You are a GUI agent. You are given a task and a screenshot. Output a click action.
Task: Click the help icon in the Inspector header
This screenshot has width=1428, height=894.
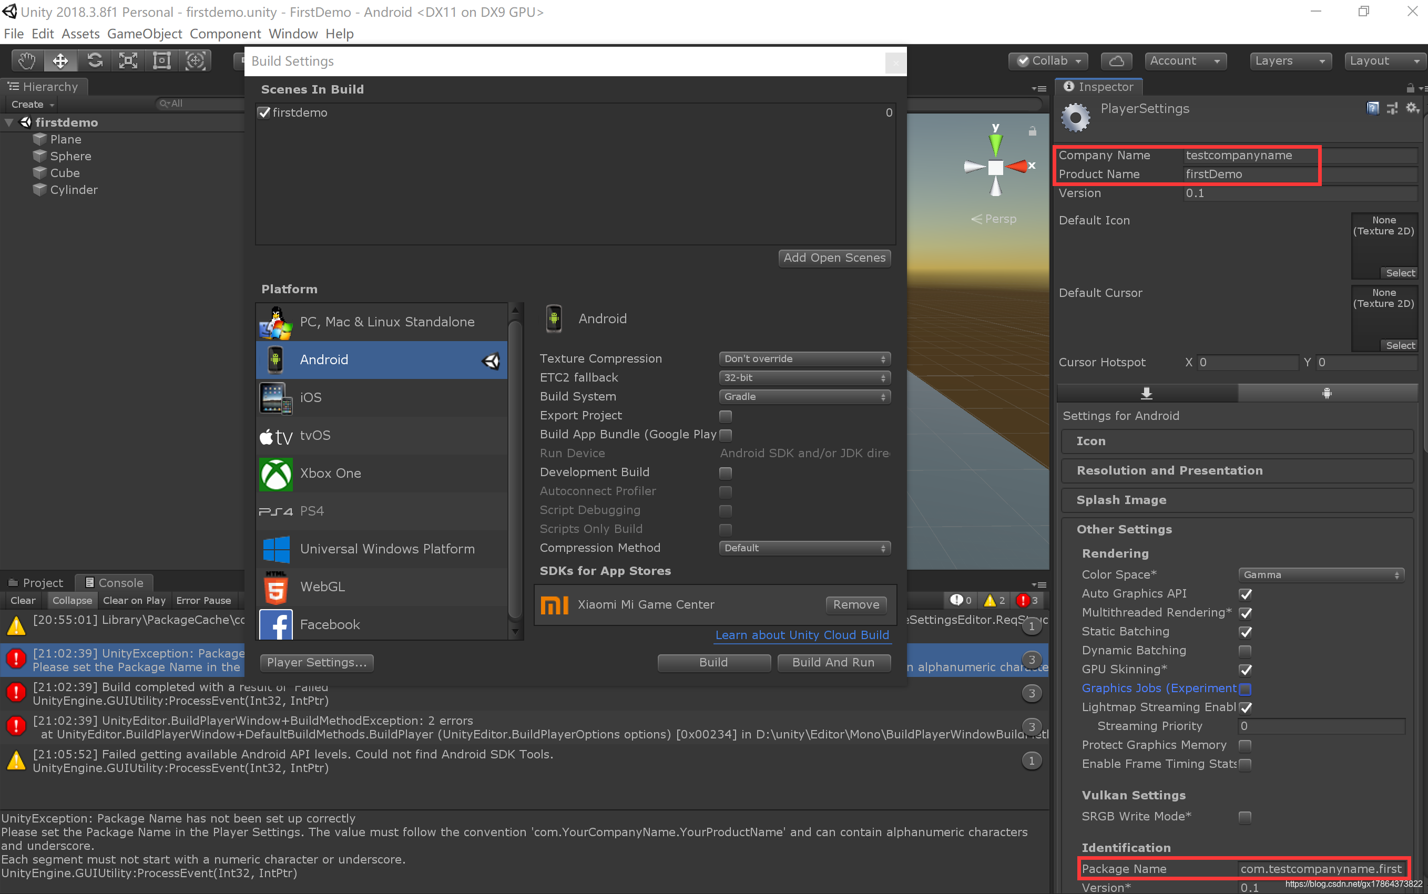pos(1372,108)
